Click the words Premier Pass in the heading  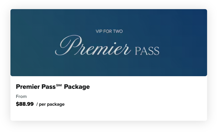(x=36, y=87)
